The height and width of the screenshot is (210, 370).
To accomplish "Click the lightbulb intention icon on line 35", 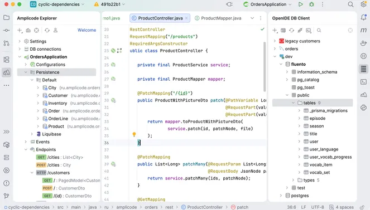I will pos(134,135).
